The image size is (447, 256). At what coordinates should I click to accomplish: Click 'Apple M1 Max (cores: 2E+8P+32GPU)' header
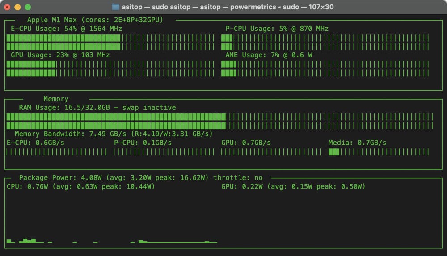click(95, 20)
